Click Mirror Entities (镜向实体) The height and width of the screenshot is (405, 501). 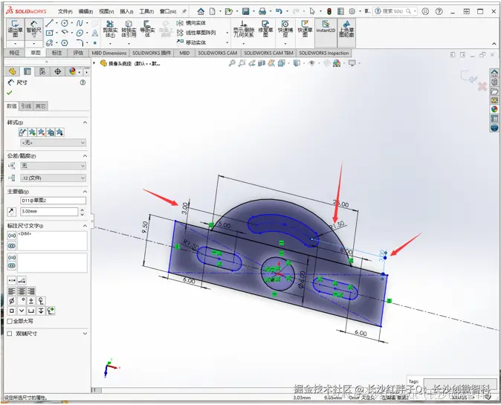click(191, 23)
